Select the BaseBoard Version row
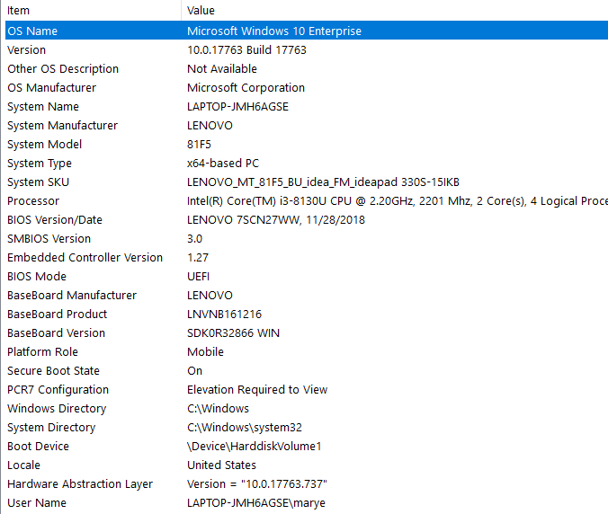608x514 pixels. [307, 332]
